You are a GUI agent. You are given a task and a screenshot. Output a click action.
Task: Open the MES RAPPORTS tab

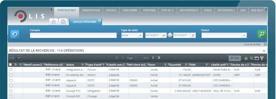[x=189, y=10]
